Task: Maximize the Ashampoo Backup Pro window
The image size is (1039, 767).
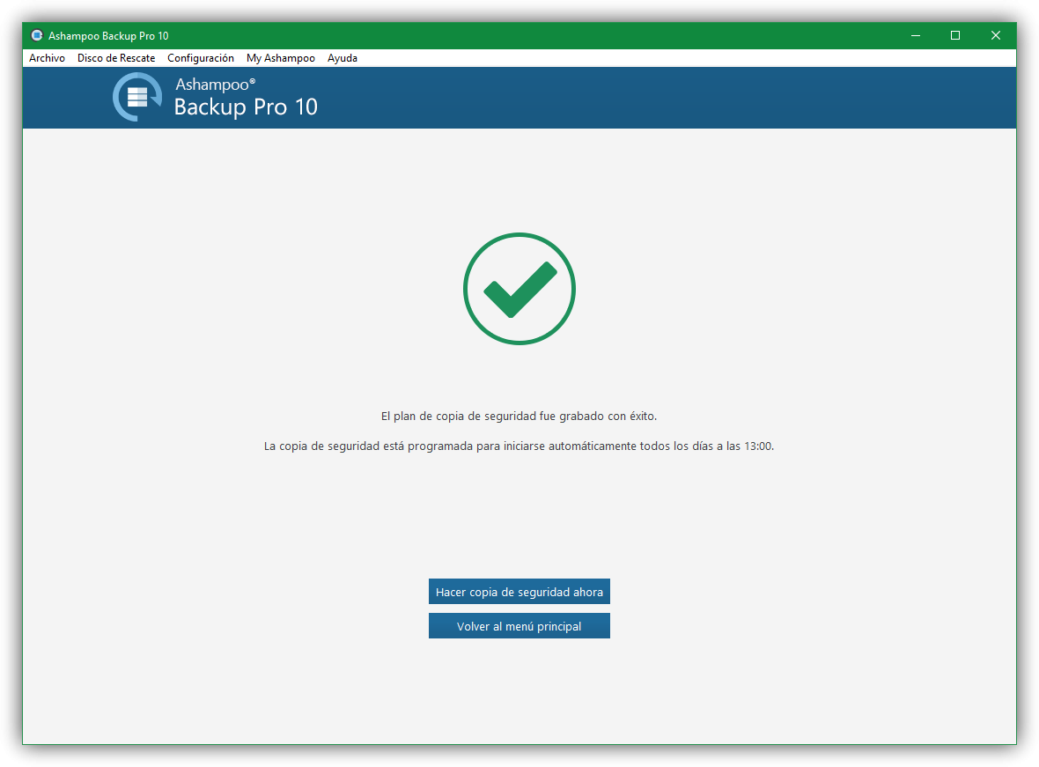Action: tap(954, 36)
